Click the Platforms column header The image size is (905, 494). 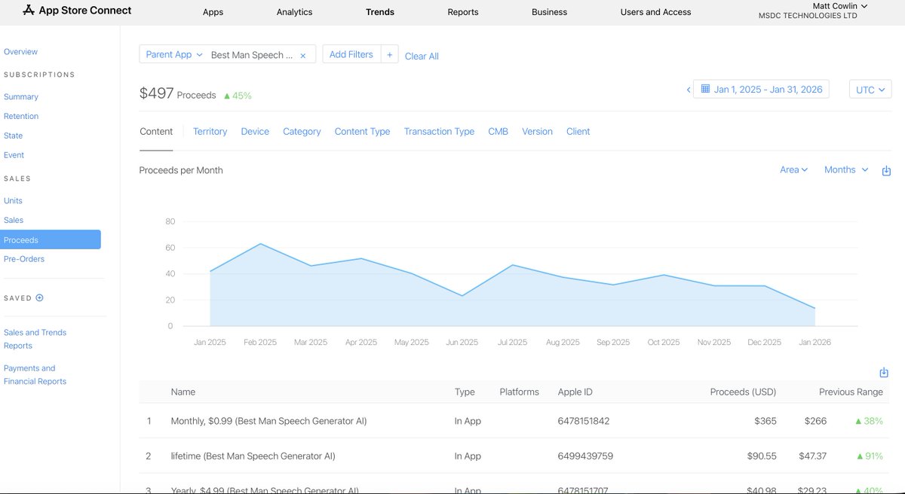pos(519,392)
